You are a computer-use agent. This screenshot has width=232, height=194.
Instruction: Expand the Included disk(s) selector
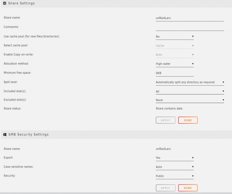tap(190, 91)
